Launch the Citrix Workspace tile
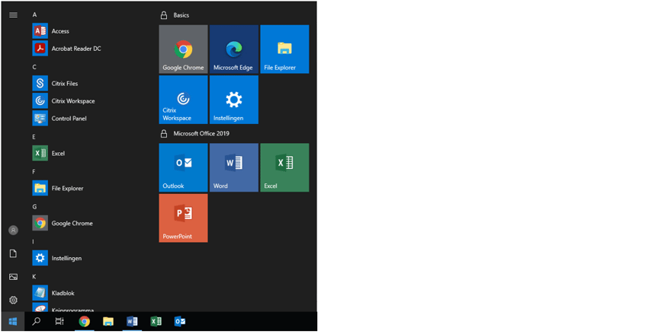648x334 pixels. click(184, 100)
